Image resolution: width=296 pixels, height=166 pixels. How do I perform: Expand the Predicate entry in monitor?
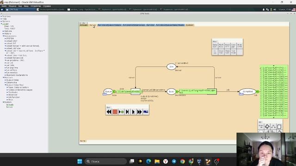click(7, 92)
